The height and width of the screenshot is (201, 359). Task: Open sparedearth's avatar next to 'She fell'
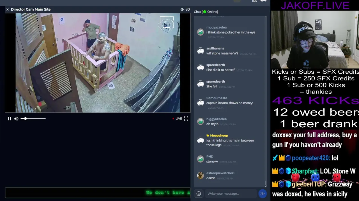point(200,84)
